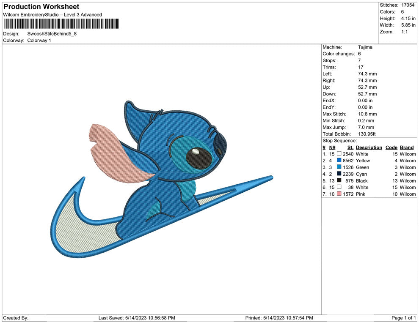The width and height of the screenshot is (419, 322).
Task: Click the 'Printed: 5/14/2023 10:57:54 PM' footer
Action: tap(279, 318)
